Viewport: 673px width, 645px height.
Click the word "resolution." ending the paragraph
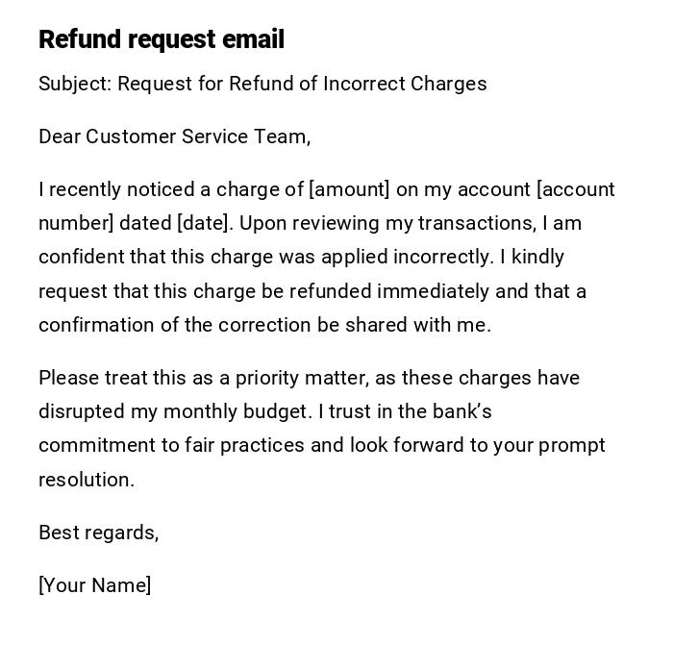[87, 480]
